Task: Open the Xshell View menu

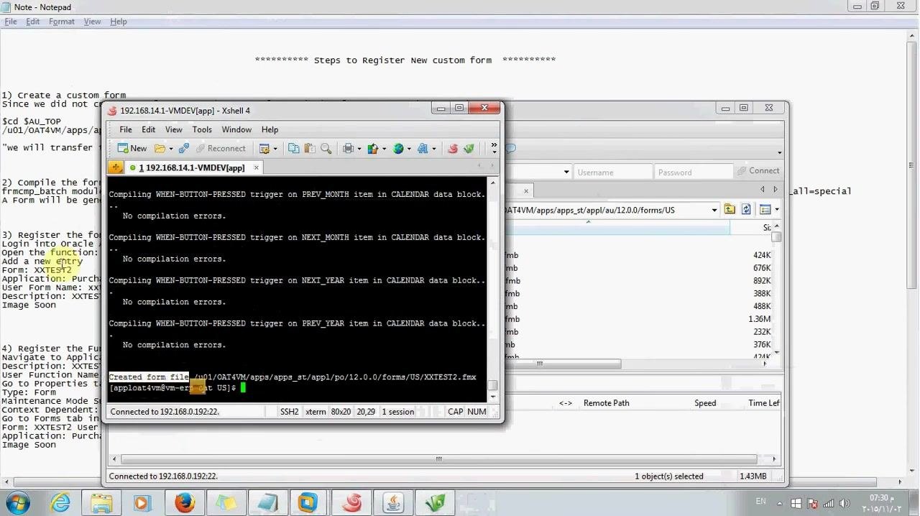Action: pos(174,129)
